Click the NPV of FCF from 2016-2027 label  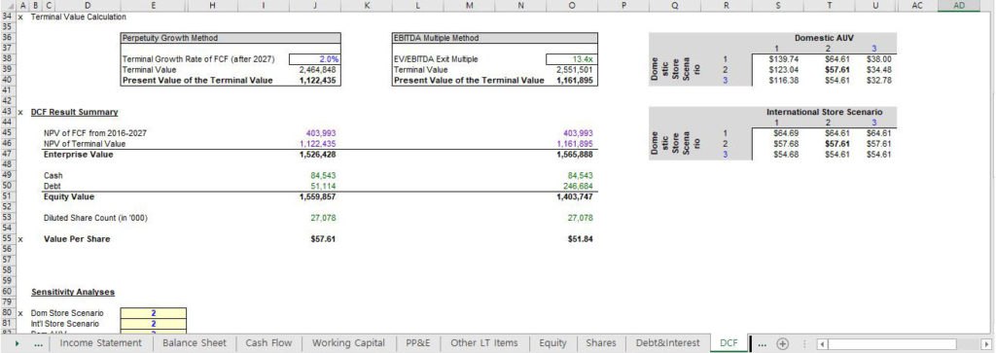[x=94, y=133]
